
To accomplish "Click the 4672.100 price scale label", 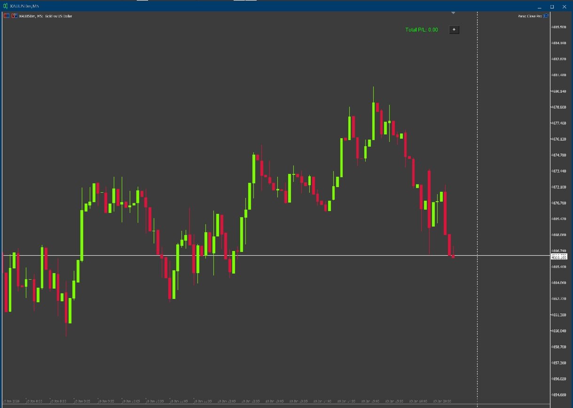I will point(559,187).
